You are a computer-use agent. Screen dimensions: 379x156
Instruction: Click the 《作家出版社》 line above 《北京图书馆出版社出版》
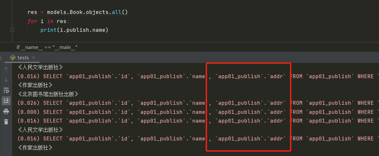(35, 85)
